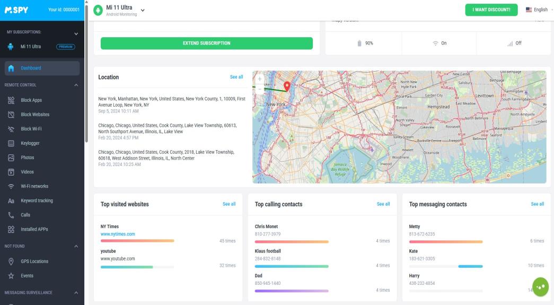
Task: Click the www.youtube.com address text
Action: [x=118, y=259]
